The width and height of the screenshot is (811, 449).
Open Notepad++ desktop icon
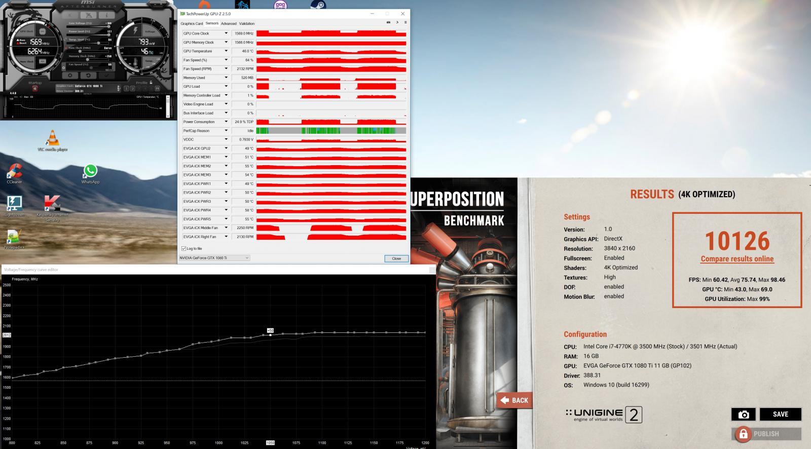pos(14,240)
